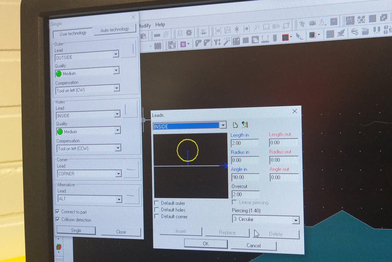Open the Holes Quality Medium dropdown

[88, 131]
